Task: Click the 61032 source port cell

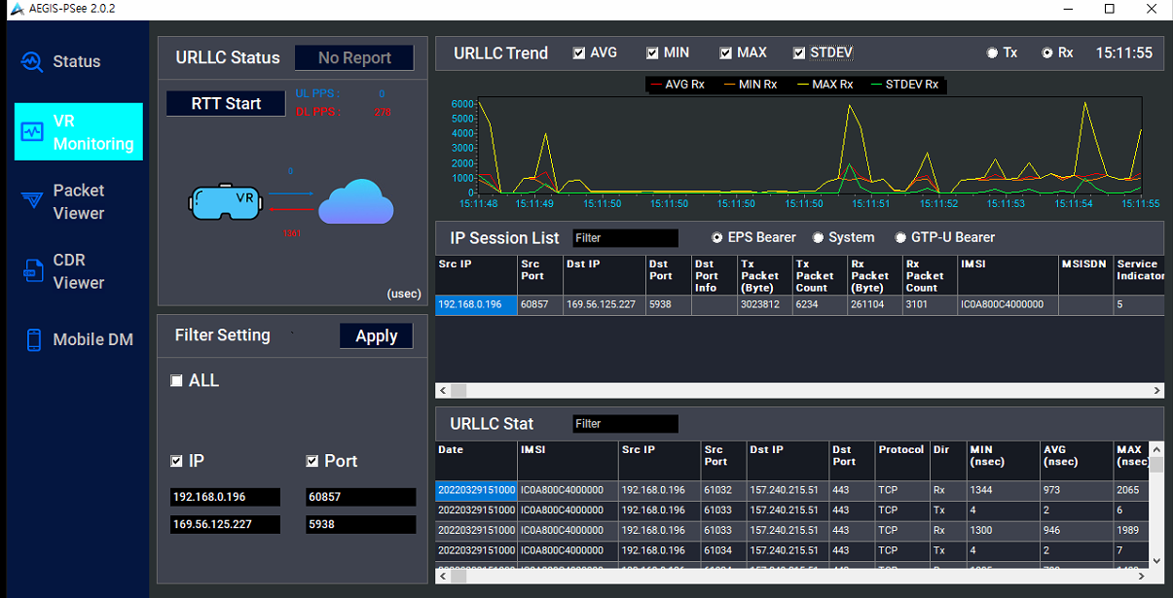Action: tap(723, 490)
